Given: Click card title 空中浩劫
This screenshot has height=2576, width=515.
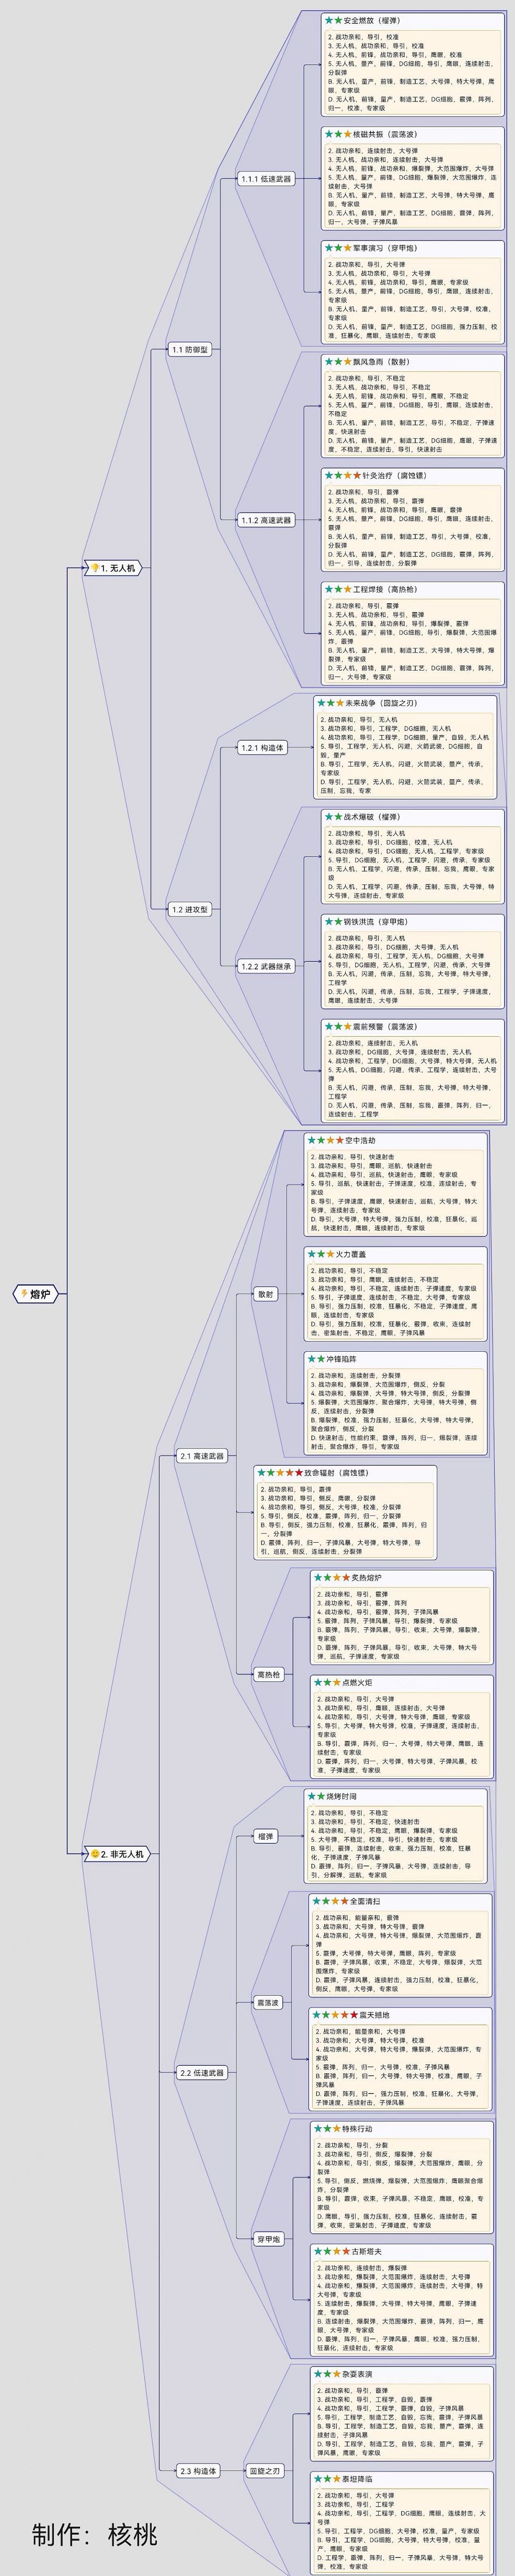Looking at the screenshot, I should click(361, 1140).
